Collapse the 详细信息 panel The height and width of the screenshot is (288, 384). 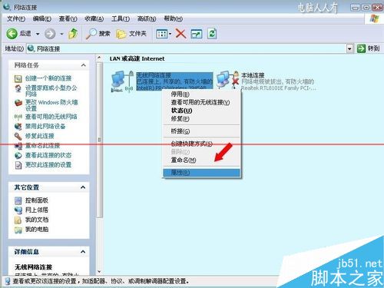tap(83, 252)
